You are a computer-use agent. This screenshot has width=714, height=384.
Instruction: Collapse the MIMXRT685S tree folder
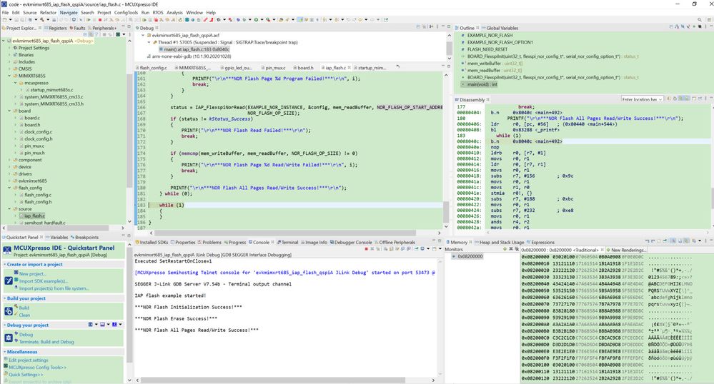[x=9, y=76]
